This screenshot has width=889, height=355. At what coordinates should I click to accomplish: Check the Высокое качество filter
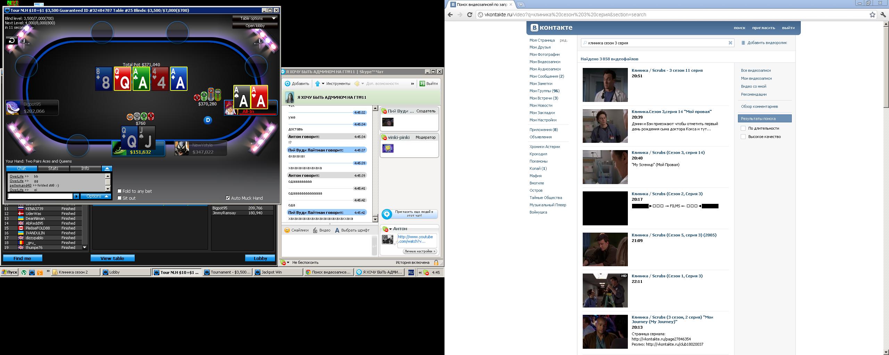pos(743,137)
